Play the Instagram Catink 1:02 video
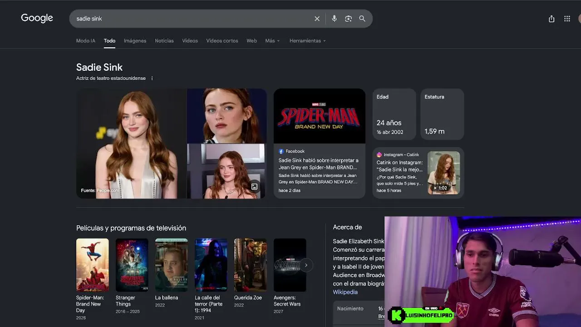581x327 pixels. tap(443, 173)
